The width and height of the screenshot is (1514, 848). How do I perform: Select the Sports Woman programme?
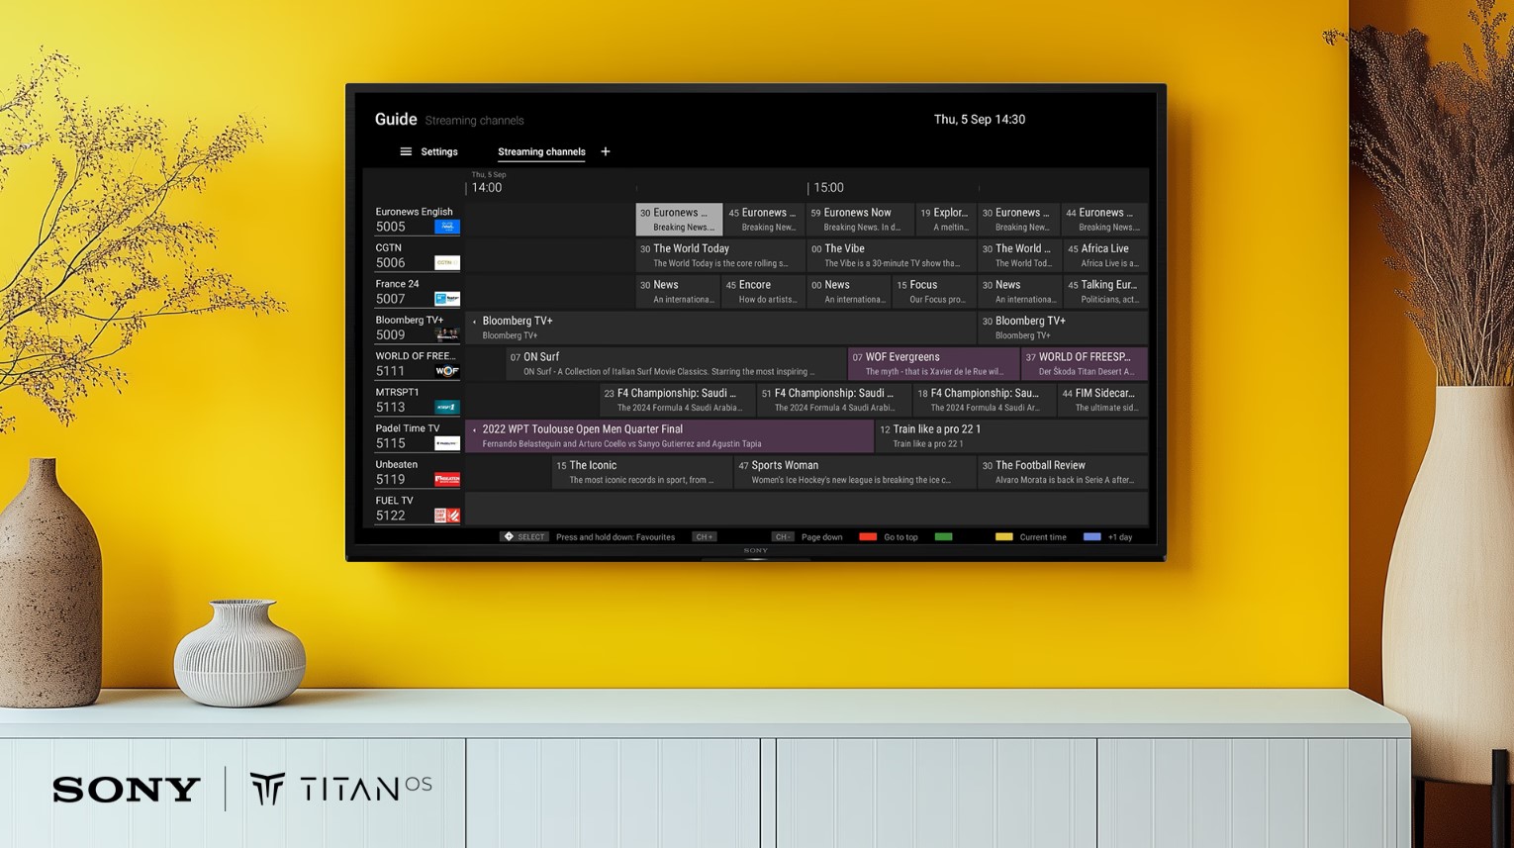pos(855,472)
